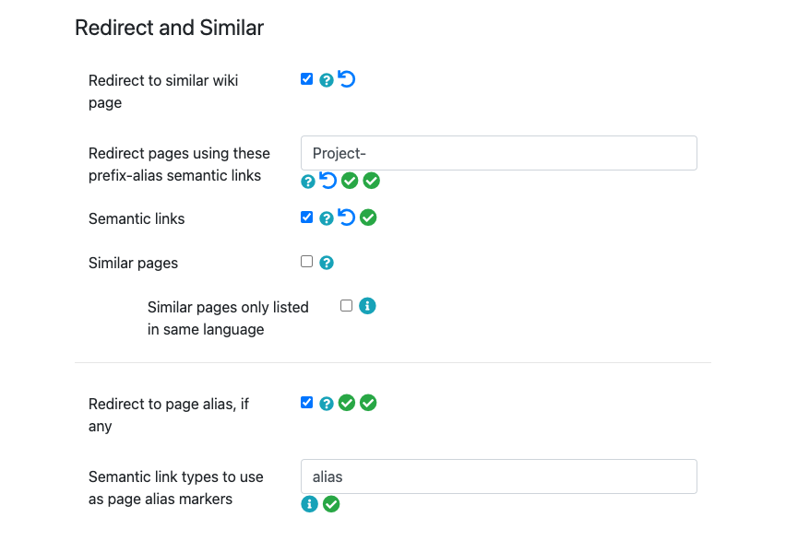This screenshot has width=786, height=541.
Task: Open help for Redirect to similar wiki page
Action: [327, 80]
